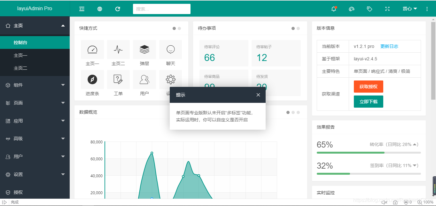Refresh the page with the header reload icon

[x=118, y=9]
